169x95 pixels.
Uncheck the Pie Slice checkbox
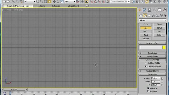[x=148, y=88]
